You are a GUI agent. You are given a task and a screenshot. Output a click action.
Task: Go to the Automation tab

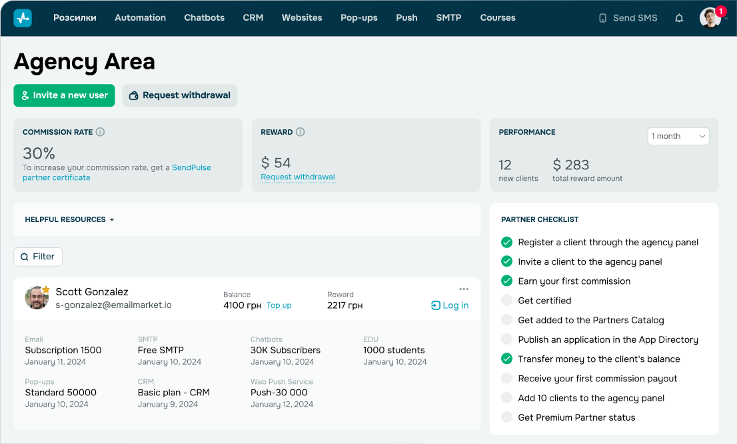pyautogui.click(x=140, y=18)
